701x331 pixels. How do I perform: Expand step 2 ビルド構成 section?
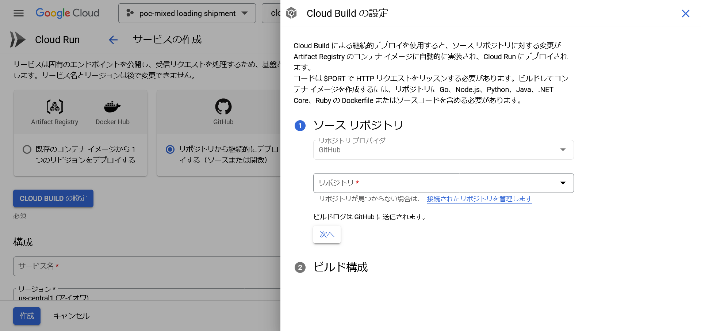coord(340,267)
